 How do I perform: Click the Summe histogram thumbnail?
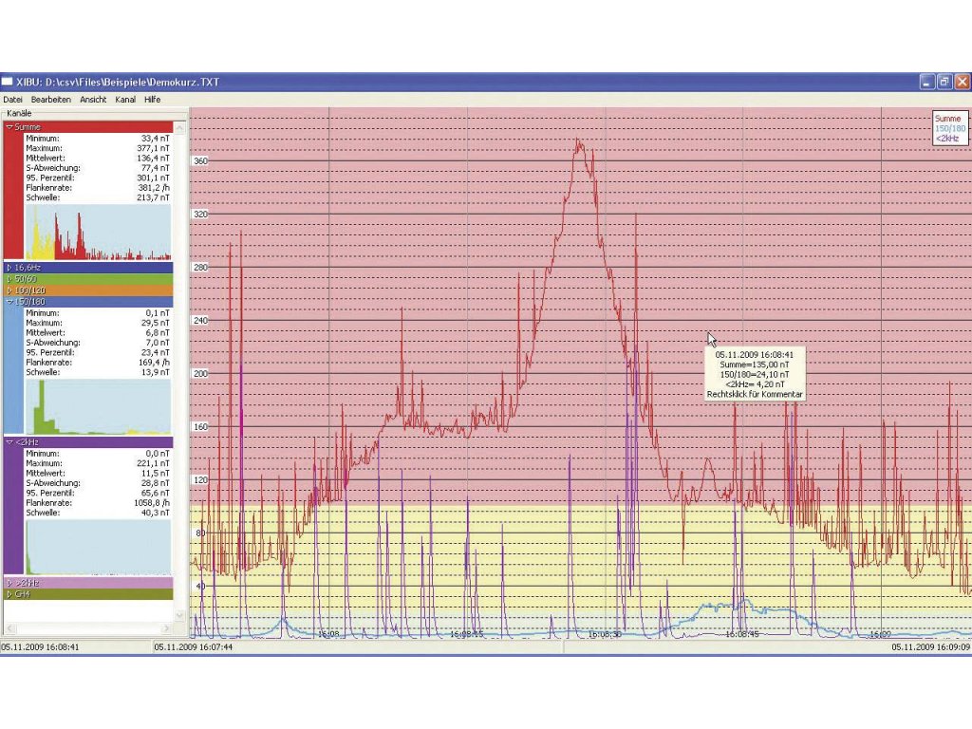(x=98, y=232)
